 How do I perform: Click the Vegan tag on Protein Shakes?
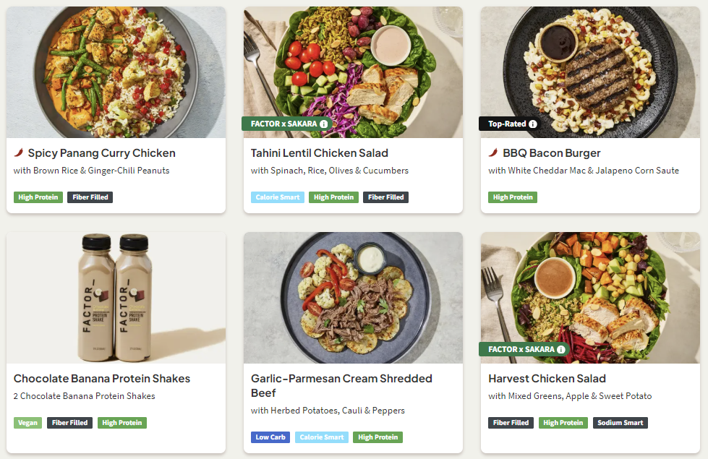(x=27, y=423)
